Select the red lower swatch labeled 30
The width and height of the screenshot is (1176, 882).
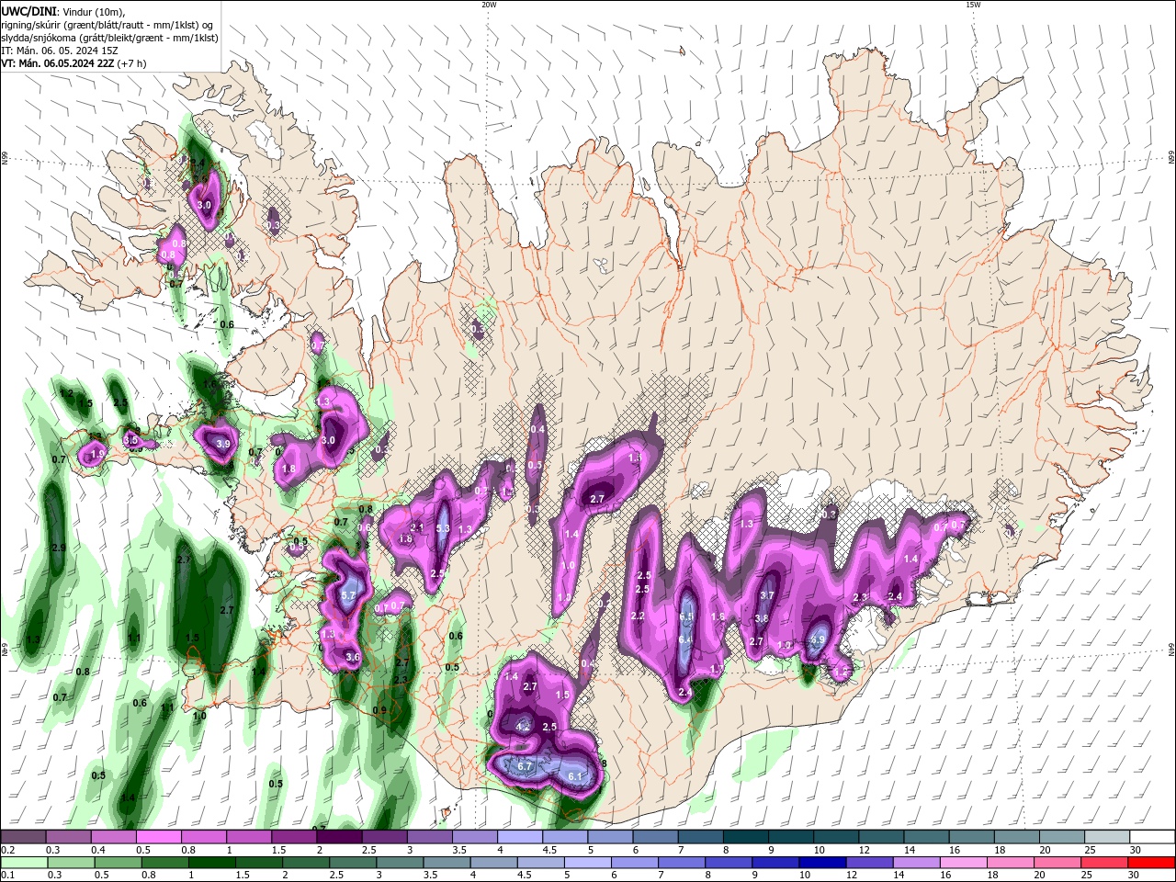point(1153,862)
